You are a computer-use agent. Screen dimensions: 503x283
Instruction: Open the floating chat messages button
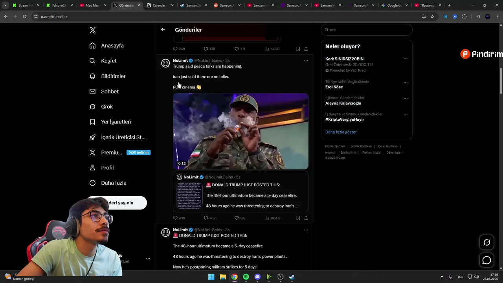click(x=486, y=260)
